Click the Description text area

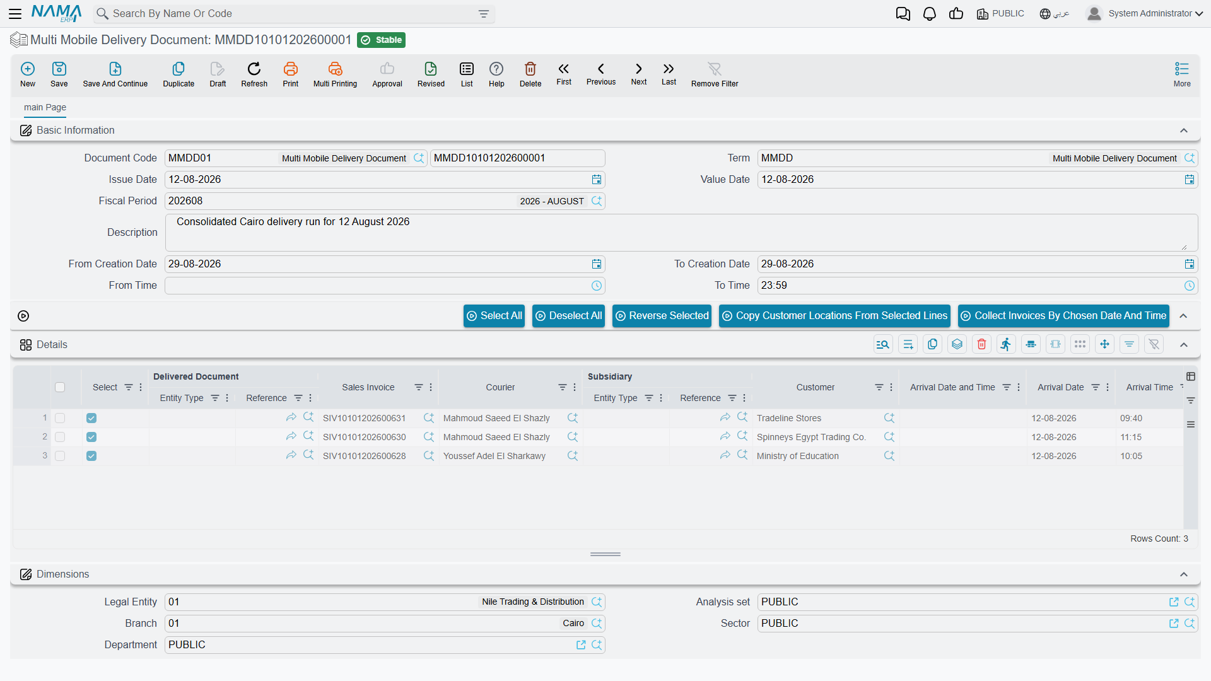681,233
